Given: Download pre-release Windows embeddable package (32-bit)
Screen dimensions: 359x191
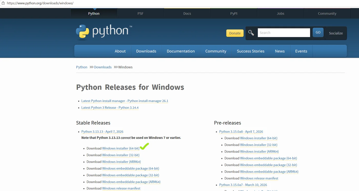Looking at the screenshot, I should 268,165.
